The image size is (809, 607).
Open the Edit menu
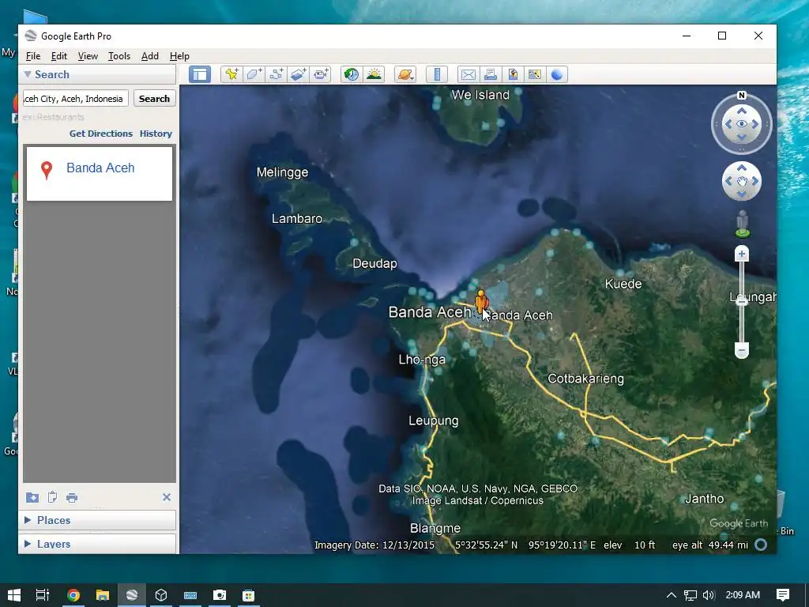[58, 56]
